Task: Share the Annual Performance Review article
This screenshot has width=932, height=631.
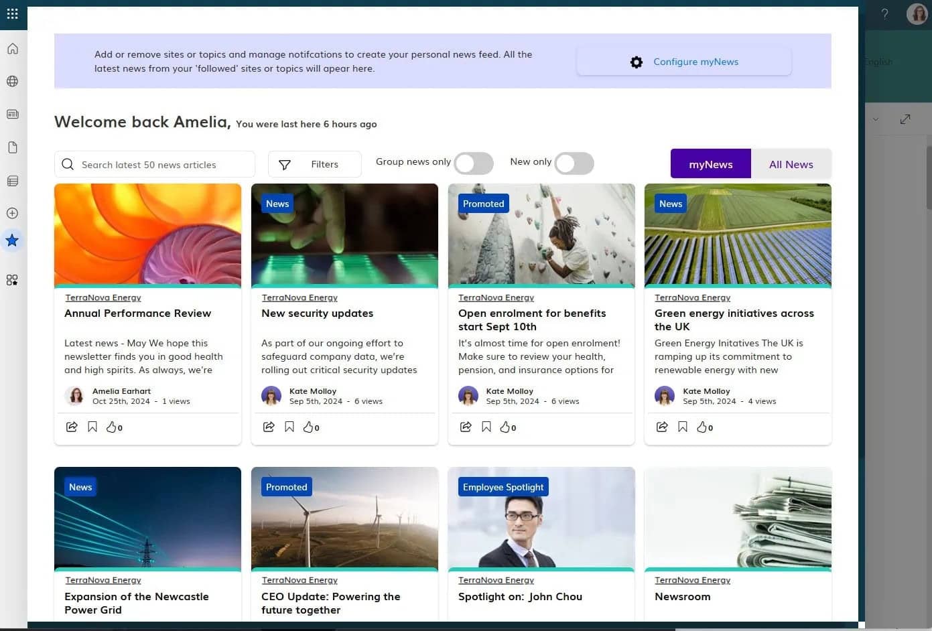Action: (x=72, y=427)
